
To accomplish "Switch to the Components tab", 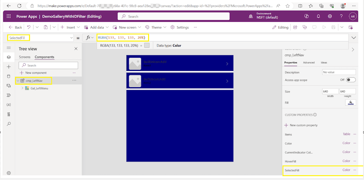I will [45, 57].
